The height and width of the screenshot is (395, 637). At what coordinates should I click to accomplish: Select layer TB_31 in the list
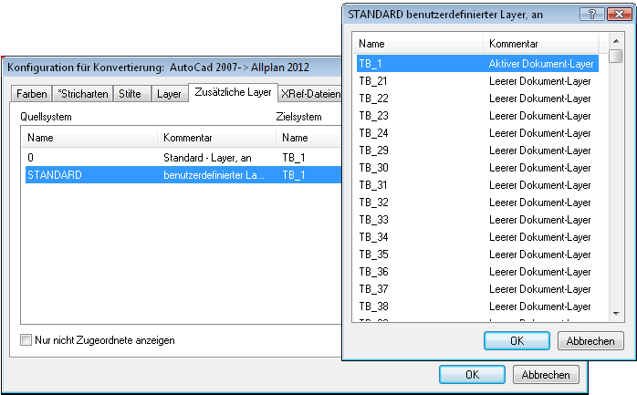pyautogui.click(x=477, y=185)
